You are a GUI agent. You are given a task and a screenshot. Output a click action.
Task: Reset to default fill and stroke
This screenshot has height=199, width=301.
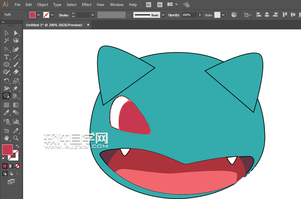(x=5, y=158)
